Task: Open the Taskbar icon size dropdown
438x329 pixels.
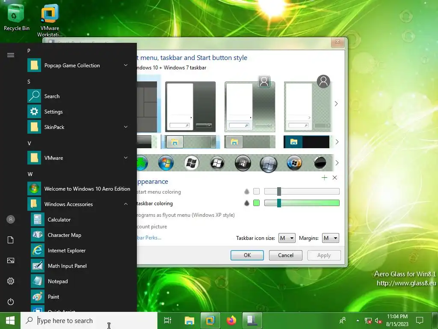Action: pos(287,238)
